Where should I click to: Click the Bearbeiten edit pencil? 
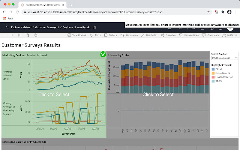click(x=142, y=35)
